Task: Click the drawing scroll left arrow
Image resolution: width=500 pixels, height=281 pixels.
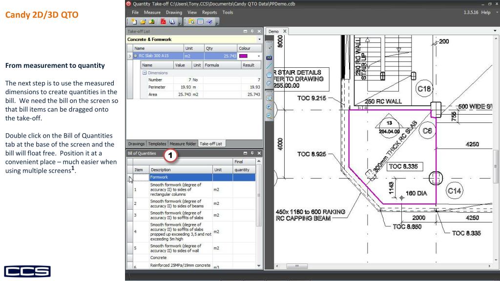Action: coord(277,266)
